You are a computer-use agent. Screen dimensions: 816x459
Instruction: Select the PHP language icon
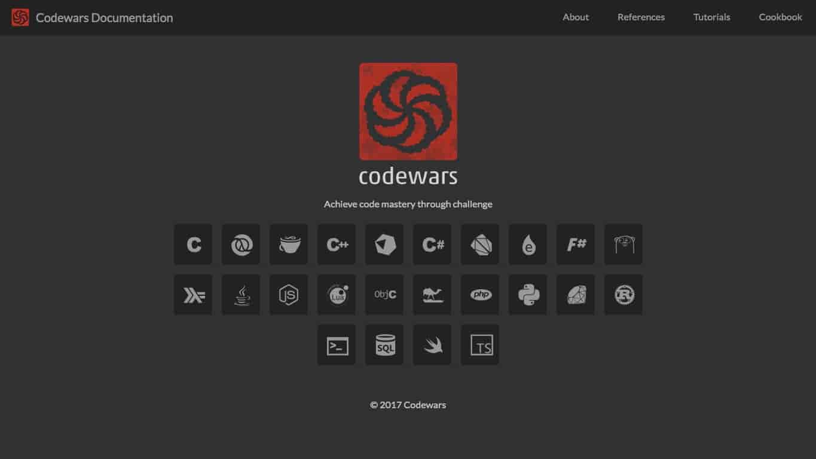[479, 294]
